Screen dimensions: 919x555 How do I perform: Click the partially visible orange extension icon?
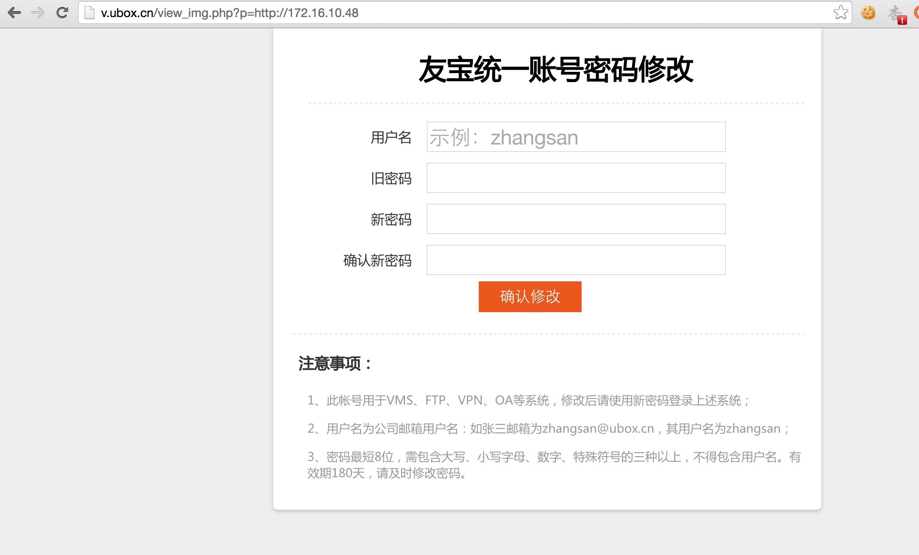(916, 13)
